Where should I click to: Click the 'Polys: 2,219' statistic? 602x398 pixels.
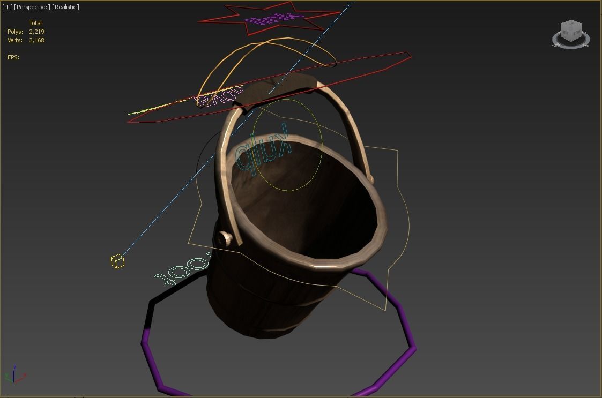pos(26,32)
